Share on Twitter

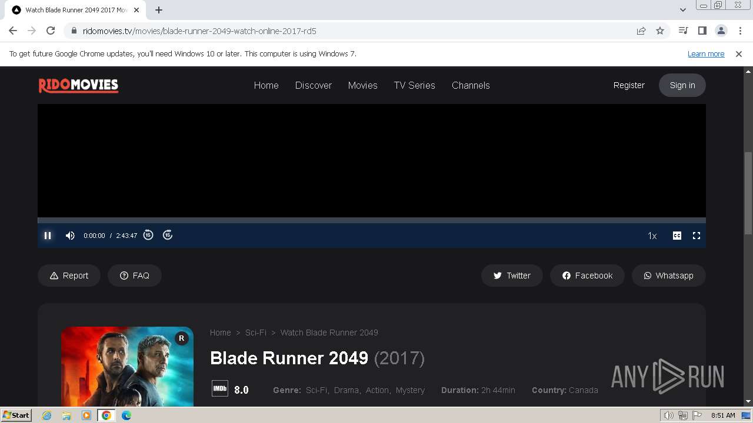pos(512,276)
